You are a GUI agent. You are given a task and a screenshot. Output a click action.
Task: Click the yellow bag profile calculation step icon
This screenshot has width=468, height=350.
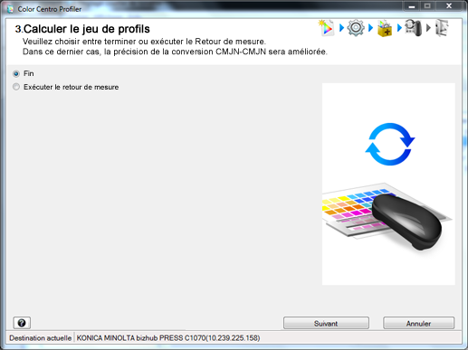[385, 28]
